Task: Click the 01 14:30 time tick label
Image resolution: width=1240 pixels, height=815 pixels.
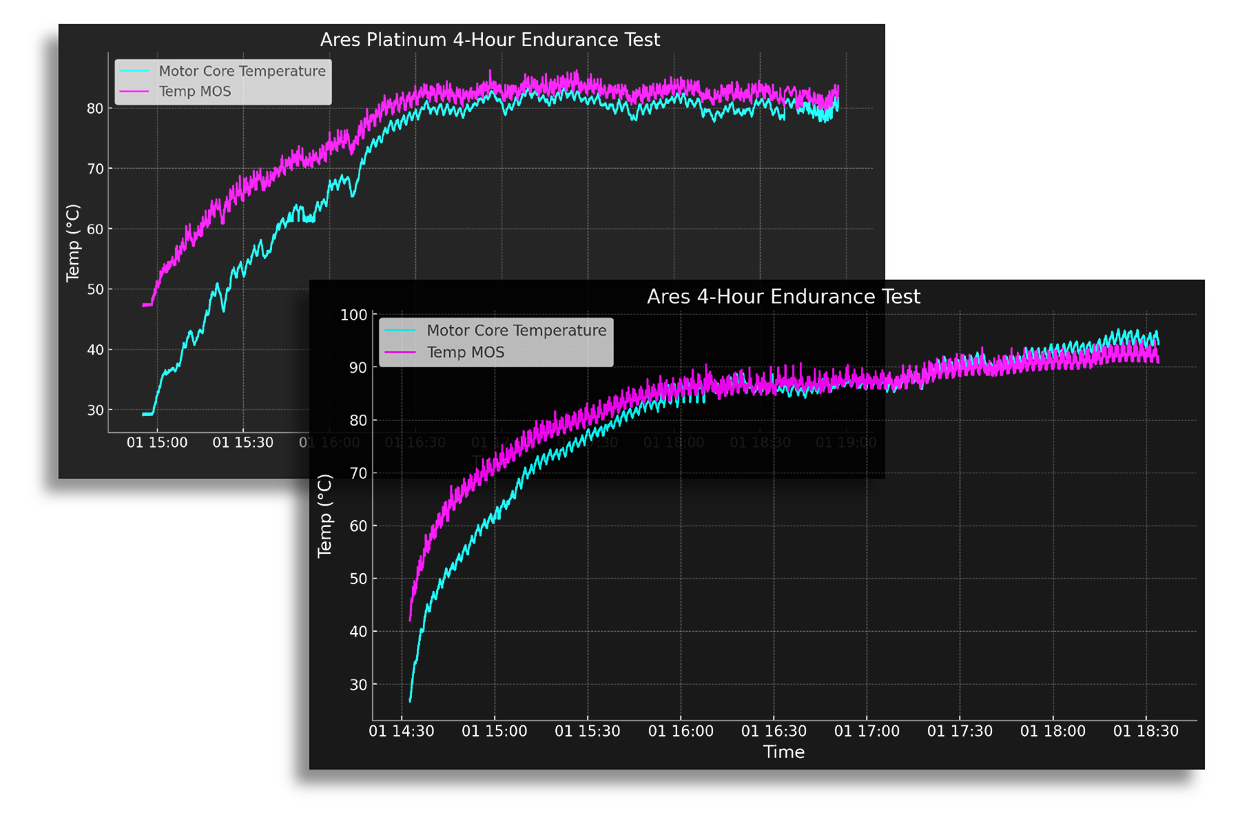Action: (x=402, y=731)
